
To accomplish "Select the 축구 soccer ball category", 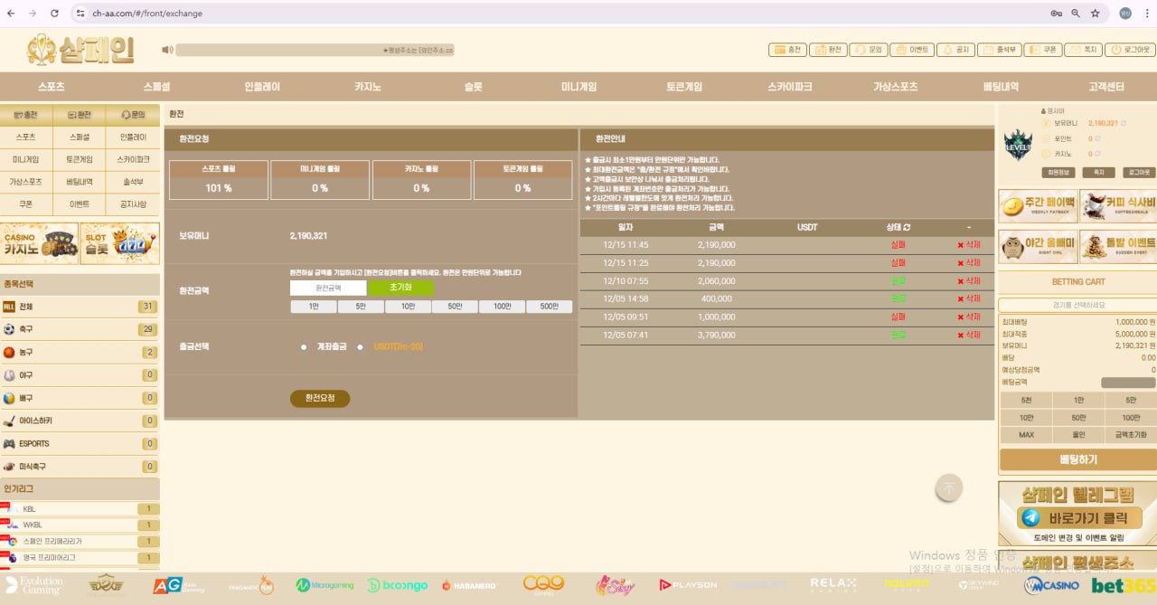I will click(x=25, y=329).
